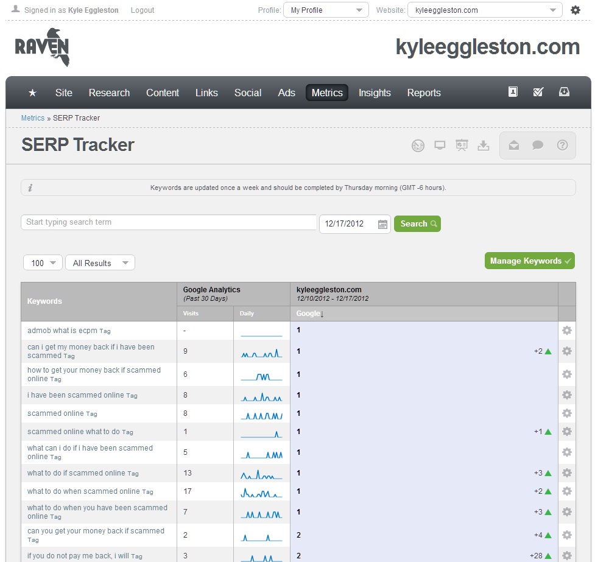Image resolution: width=595 pixels, height=562 pixels.
Task: Open gear options for 'what to do if scammed online'
Action: (567, 473)
